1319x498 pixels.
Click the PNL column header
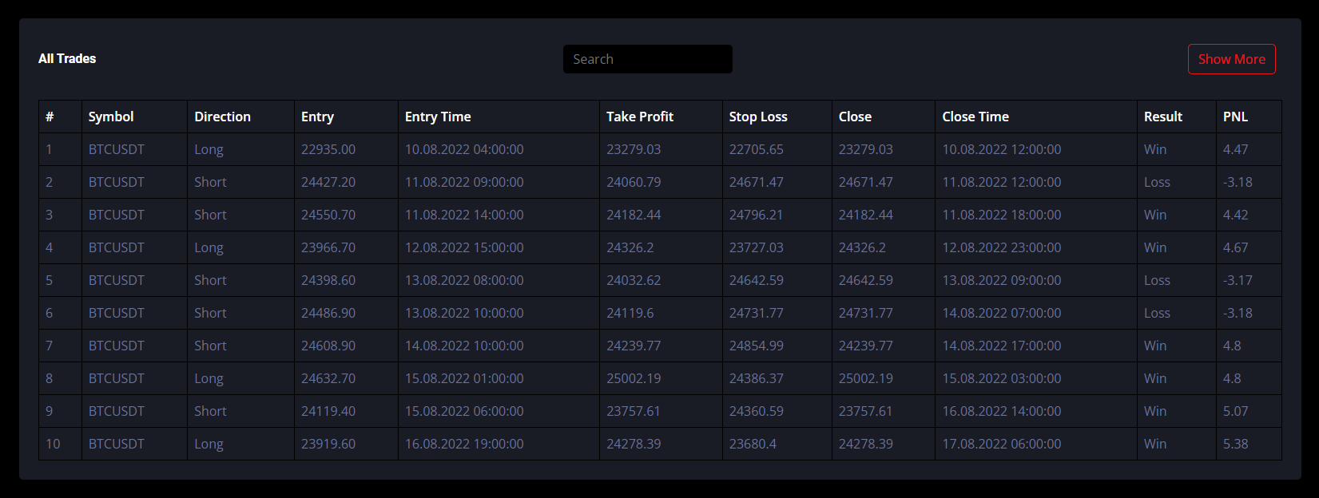pyautogui.click(x=1235, y=117)
